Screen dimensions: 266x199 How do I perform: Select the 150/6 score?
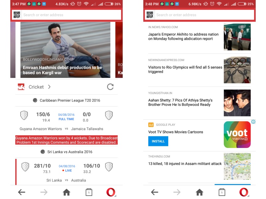tap(43, 114)
